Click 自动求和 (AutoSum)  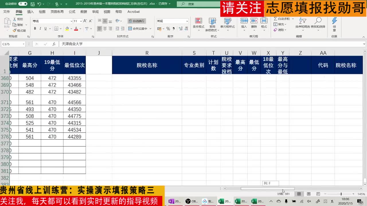click(282, 19)
